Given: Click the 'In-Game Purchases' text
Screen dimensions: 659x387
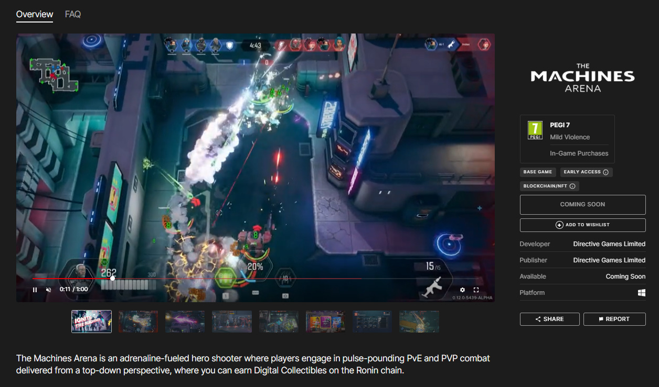Looking at the screenshot, I should click(x=579, y=153).
